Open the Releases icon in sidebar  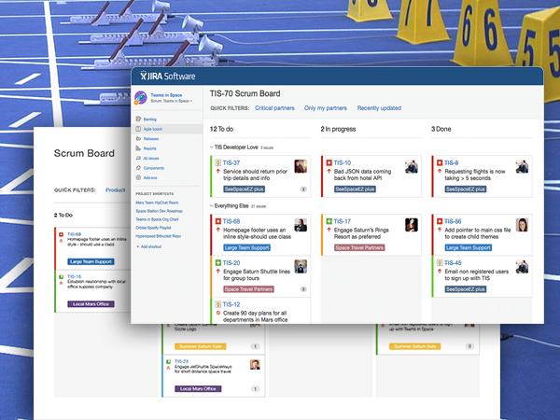point(138,138)
